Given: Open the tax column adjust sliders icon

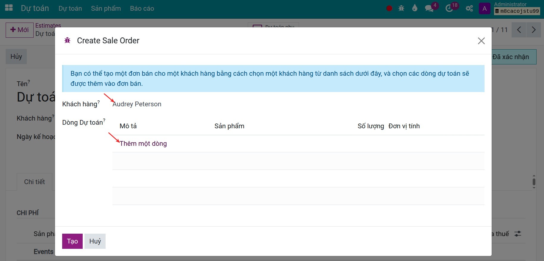Looking at the screenshot, I should coord(518,234).
